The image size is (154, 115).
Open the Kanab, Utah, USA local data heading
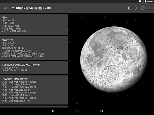(21, 65)
